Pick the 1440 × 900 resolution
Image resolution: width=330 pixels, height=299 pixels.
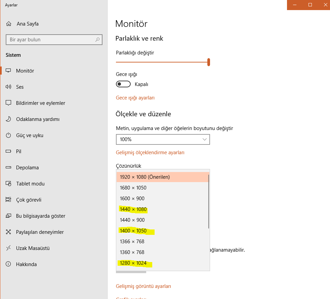pyautogui.click(x=162, y=220)
